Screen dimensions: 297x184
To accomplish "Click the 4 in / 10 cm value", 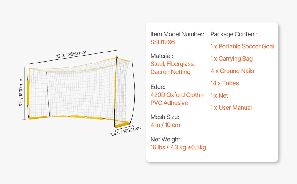I will point(165,125).
